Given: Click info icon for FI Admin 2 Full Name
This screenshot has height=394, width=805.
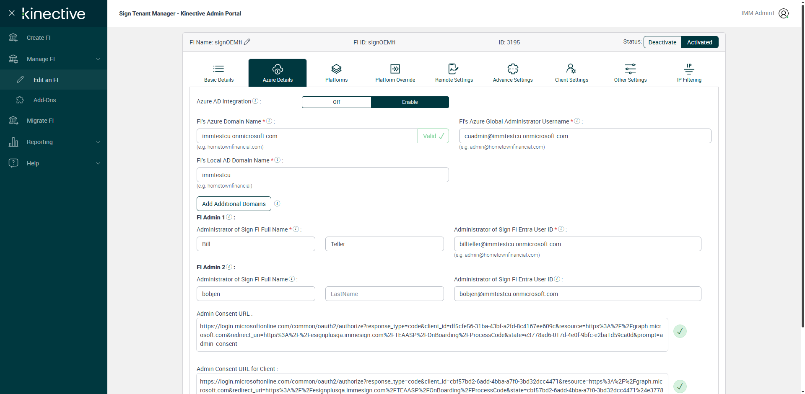Looking at the screenshot, I should (x=292, y=279).
